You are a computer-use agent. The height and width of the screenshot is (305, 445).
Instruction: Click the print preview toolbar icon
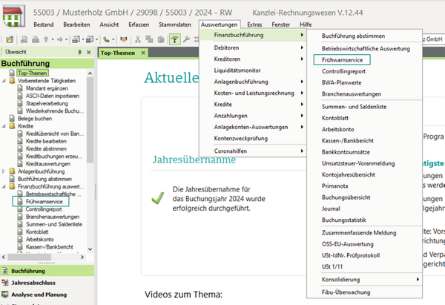click(x=24, y=39)
